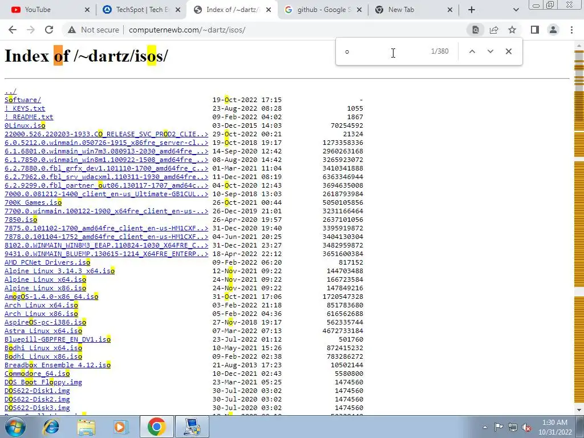Open the Chrome profile avatar menu
The image size is (584, 438).
click(x=553, y=30)
